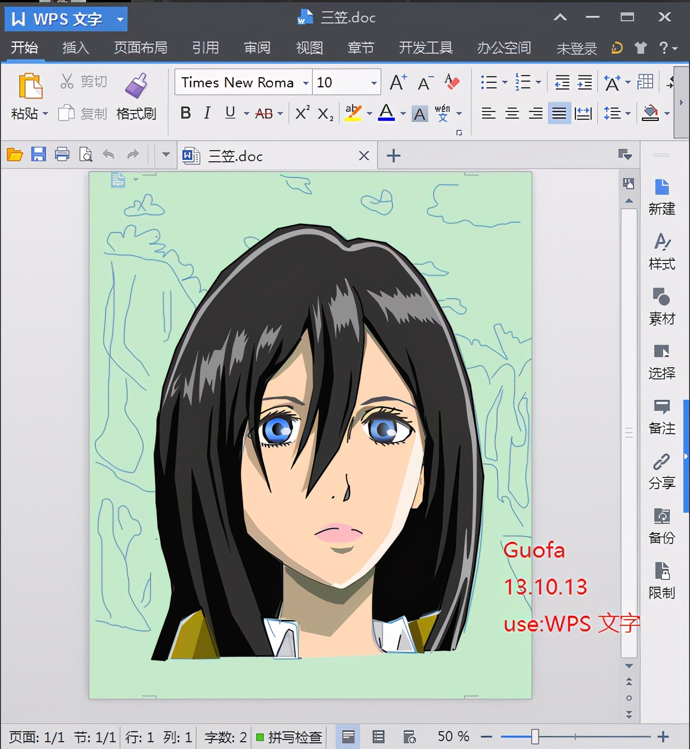Click the zoom slider handle
The image size is (690, 749).
535,737
